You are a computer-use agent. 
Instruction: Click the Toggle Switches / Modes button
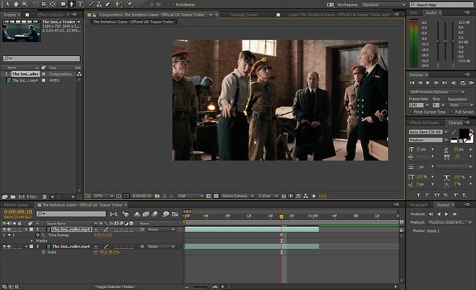click(x=115, y=286)
